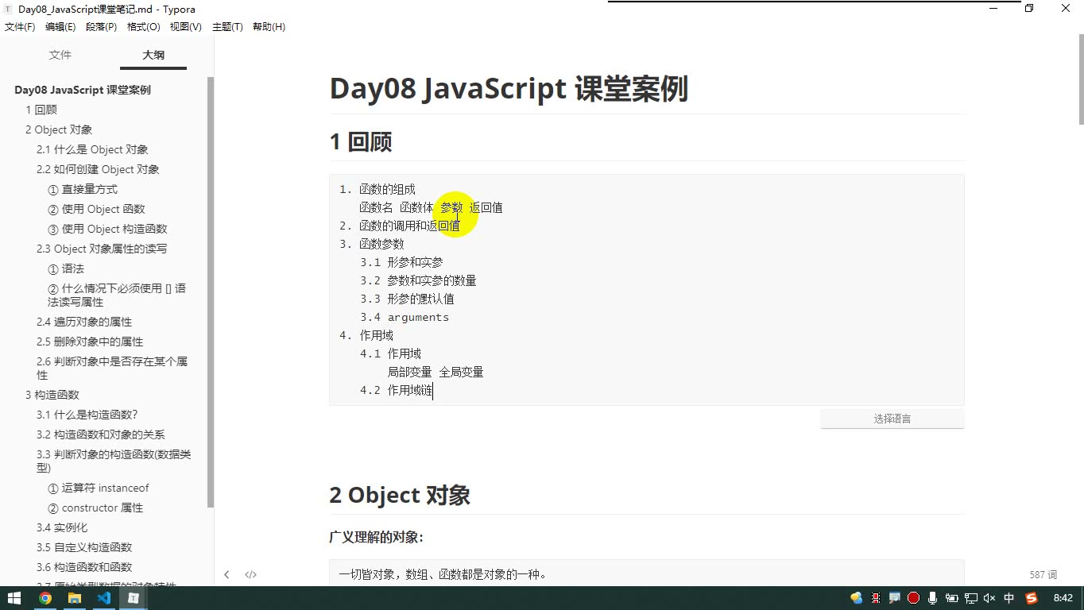Click the magnifier screenshot tray icon
The height and width of the screenshot is (610, 1084).
(x=895, y=598)
